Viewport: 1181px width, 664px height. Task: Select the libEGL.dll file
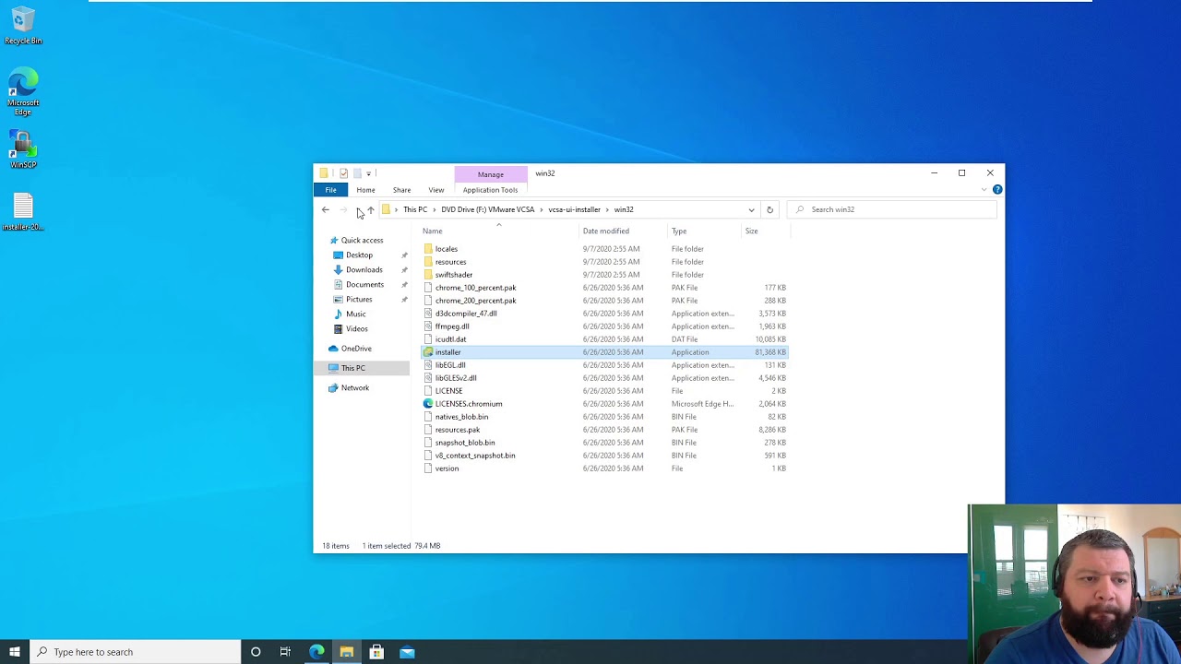click(605, 365)
